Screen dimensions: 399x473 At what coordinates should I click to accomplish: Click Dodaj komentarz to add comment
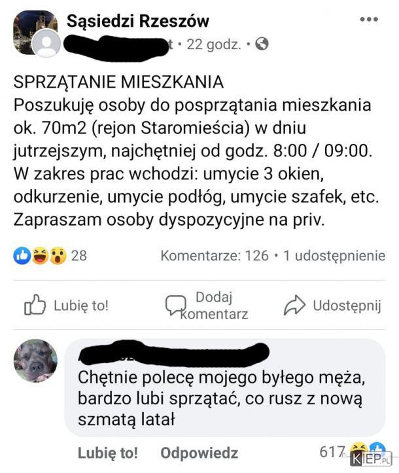tap(214, 306)
